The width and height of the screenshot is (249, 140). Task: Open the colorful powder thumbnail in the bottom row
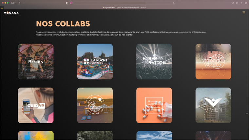click(x=36, y=135)
